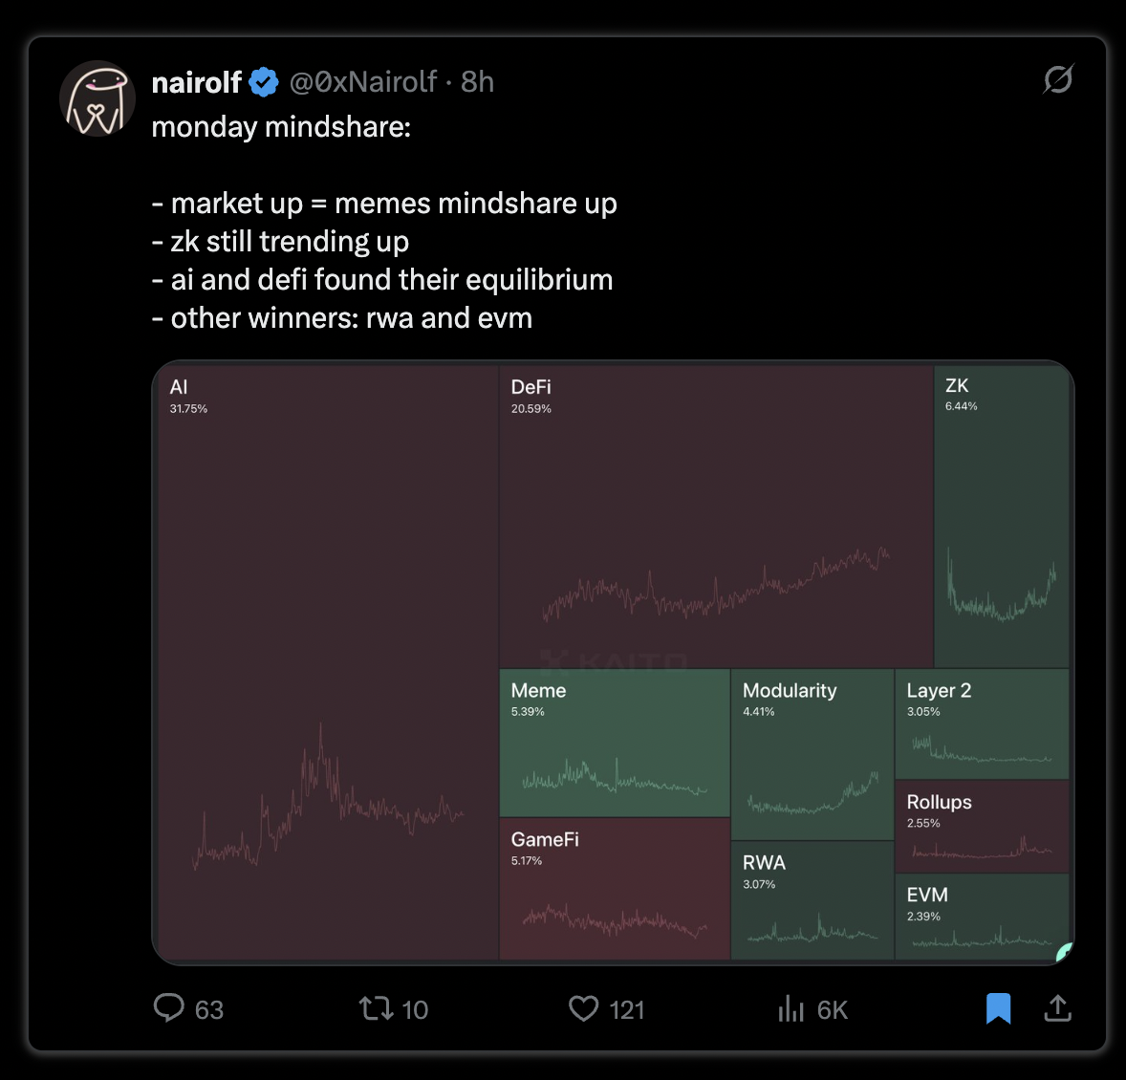
Task: Open the @0xNairolf handle link
Action: (x=362, y=82)
